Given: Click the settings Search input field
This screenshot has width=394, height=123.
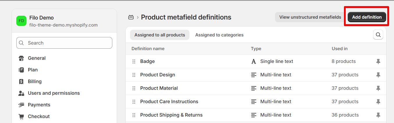Looking at the screenshot, I should pos(64,43).
